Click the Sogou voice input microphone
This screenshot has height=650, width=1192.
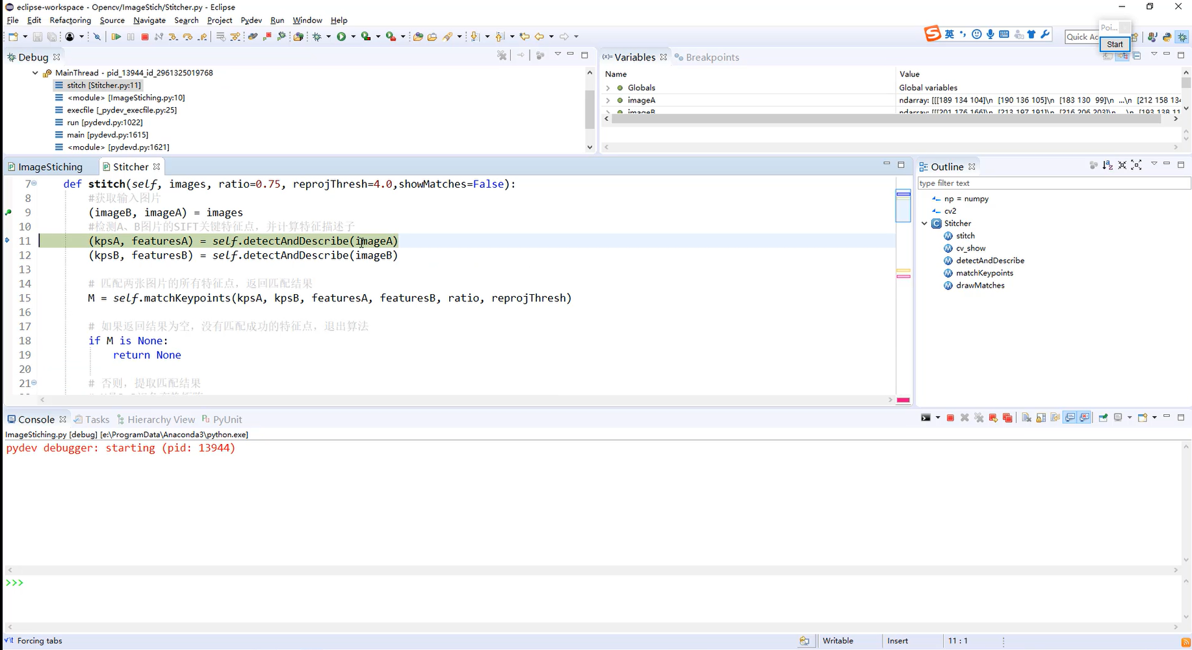click(990, 34)
